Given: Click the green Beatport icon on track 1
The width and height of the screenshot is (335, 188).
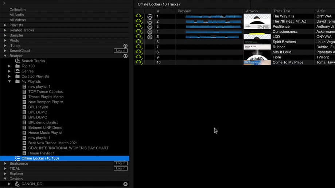Looking at the screenshot, I should (x=139, y=16).
